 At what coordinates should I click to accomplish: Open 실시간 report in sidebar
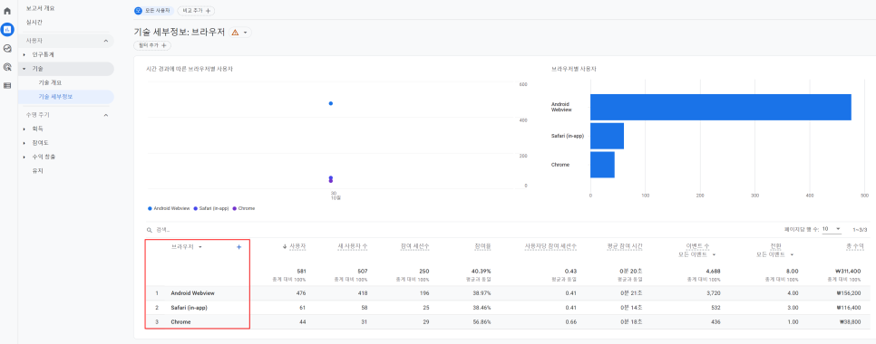click(34, 23)
